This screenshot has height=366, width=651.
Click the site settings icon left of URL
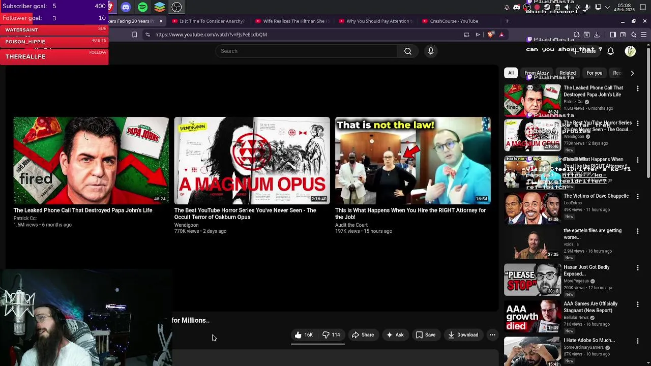pos(147,35)
